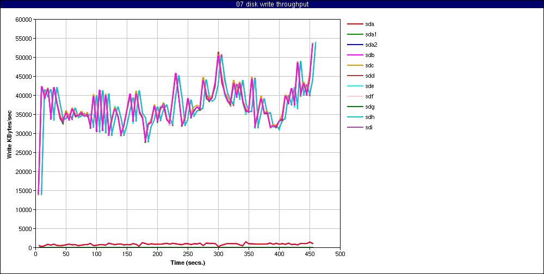Select the sdb legend label

(370, 55)
